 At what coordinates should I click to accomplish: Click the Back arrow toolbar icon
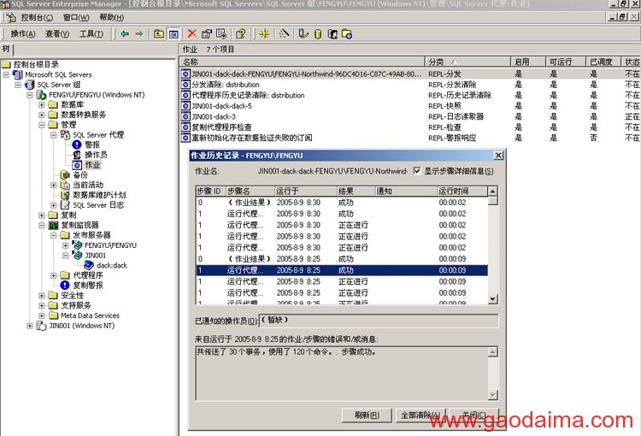125,34
